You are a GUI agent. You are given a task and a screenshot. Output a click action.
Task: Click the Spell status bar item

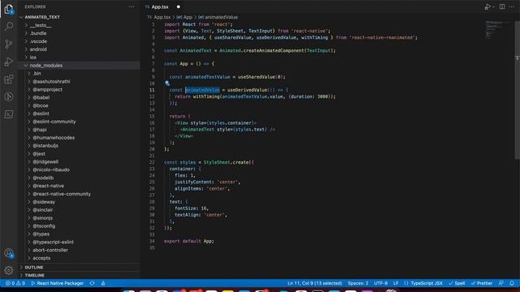(x=457, y=283)
